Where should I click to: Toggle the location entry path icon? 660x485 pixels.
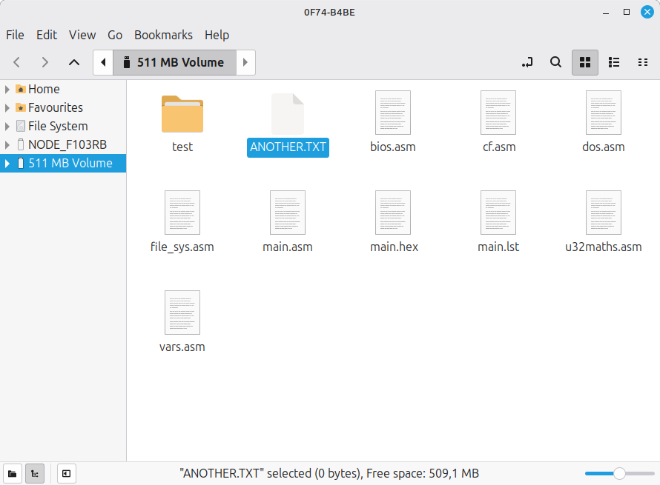pyautogui.click(x=527, y=63)
